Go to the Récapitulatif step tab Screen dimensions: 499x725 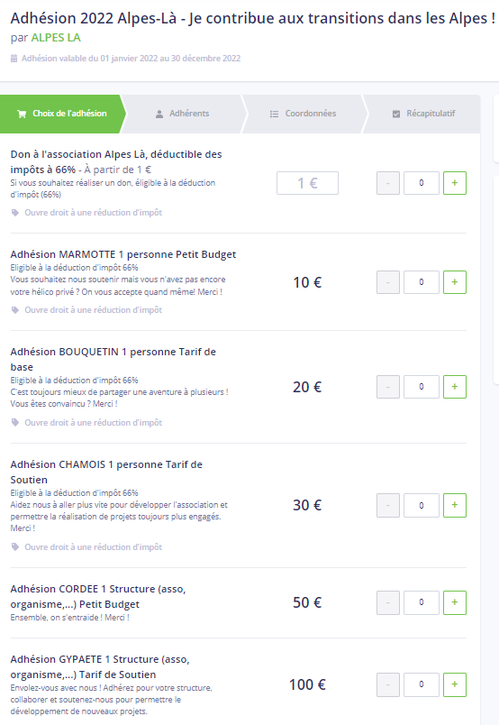pyautogui.click(x=423, y=114)
